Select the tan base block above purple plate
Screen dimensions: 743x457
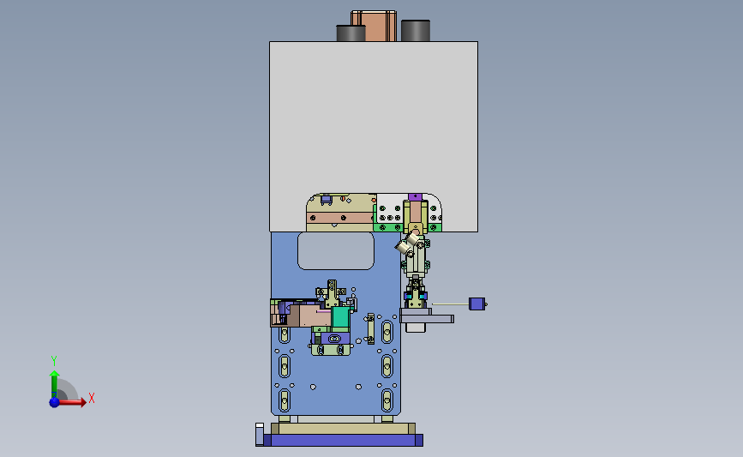[x=343, y=429]
